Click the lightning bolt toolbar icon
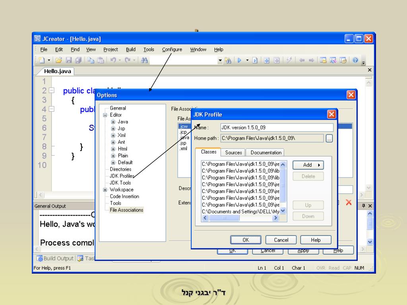This screenshot has height=305, width=407. click(x=289, y=60)
